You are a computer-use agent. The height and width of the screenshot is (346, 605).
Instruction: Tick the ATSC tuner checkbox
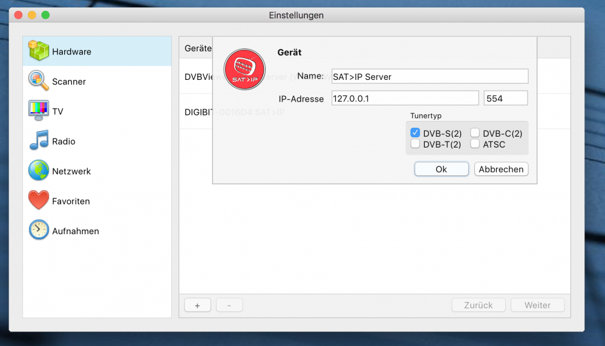tap(476, 144)
